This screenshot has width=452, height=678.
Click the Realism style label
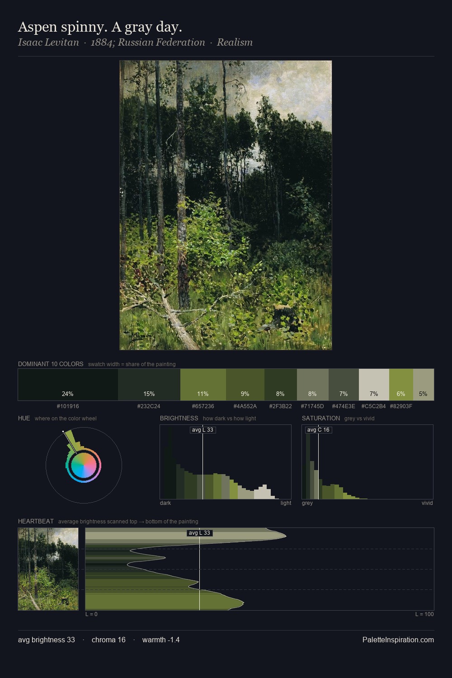(x=235, y=42)
